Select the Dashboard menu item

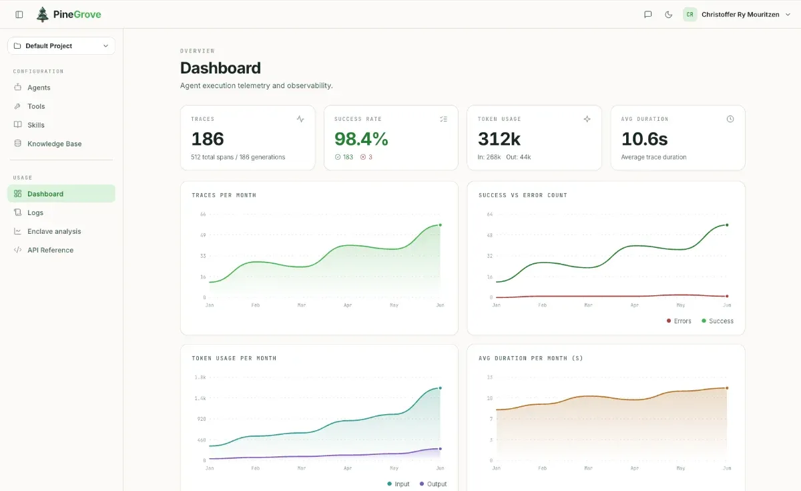(61, 194)
